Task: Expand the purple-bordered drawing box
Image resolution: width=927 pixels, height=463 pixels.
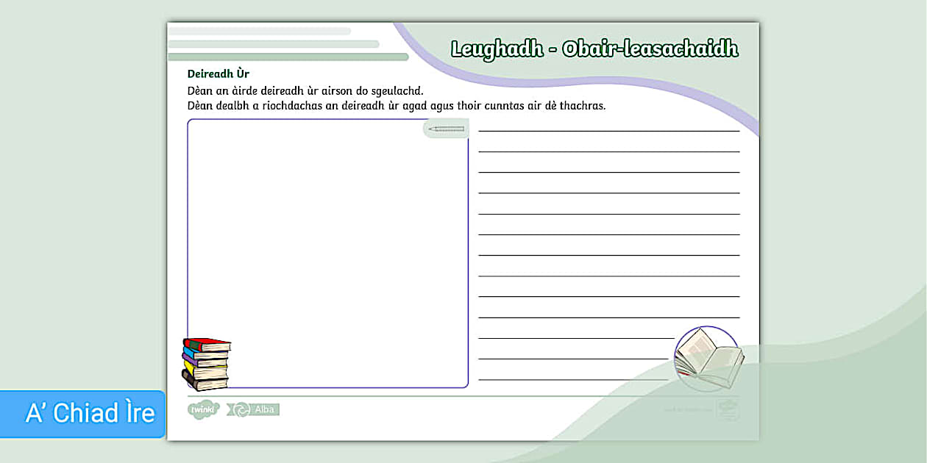Action: (327, 254)
